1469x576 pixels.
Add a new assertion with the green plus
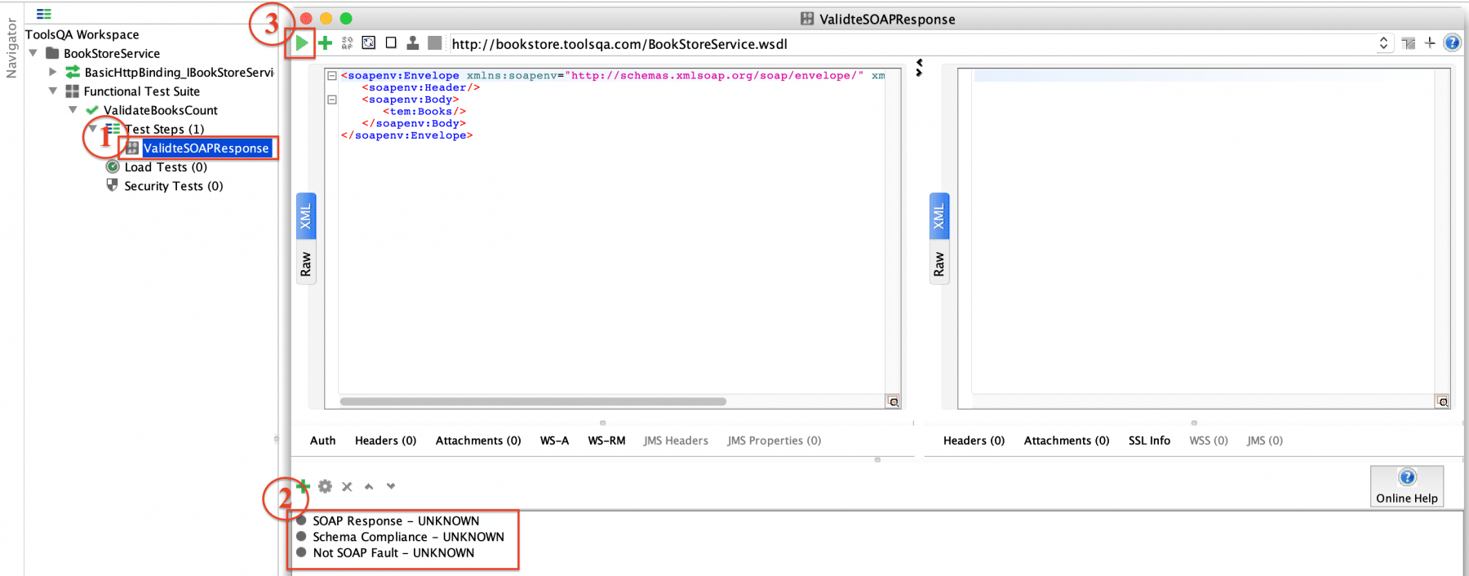304,486
